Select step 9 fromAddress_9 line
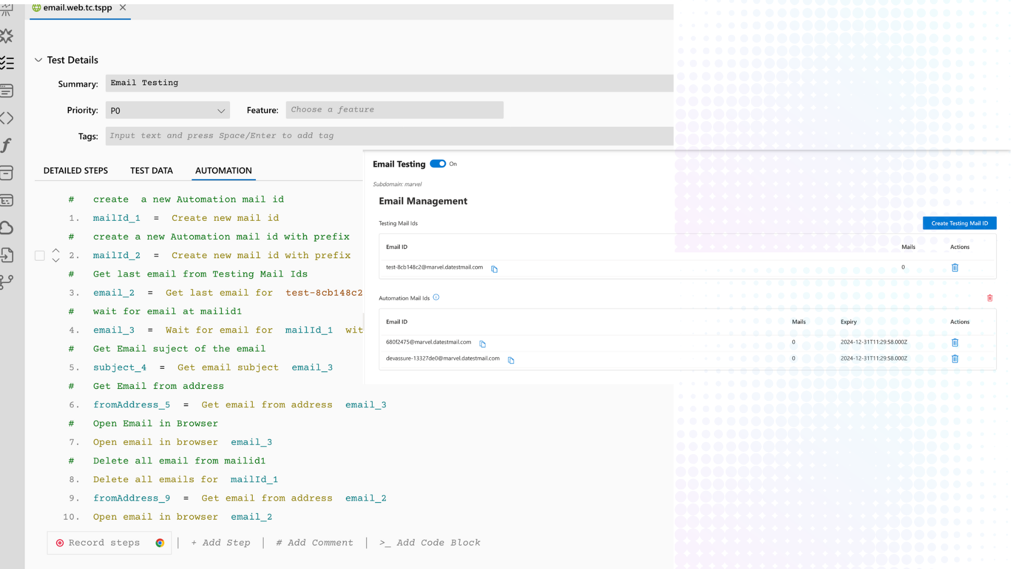1011x569 pixels. coord(240,498)
